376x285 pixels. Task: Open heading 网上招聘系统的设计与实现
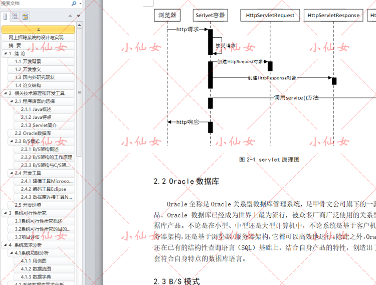click(38, 38)
